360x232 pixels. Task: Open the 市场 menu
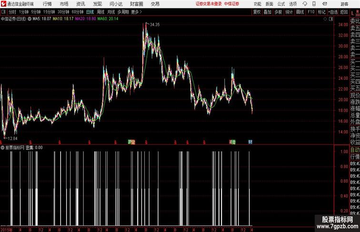pyautogui.click(x=64, y=4)
